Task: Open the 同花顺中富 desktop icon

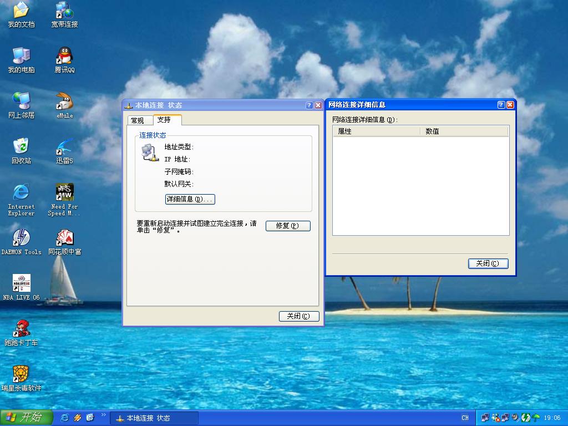Action: coord(64,238)
